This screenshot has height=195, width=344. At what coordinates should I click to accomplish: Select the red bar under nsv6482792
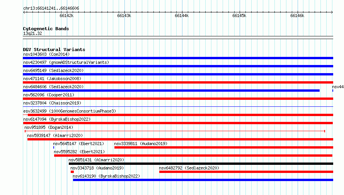[246, 172]
